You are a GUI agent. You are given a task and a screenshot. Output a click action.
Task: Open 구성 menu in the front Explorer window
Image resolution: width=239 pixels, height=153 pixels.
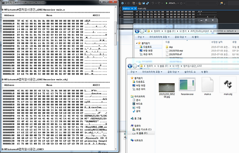[133, 72]
